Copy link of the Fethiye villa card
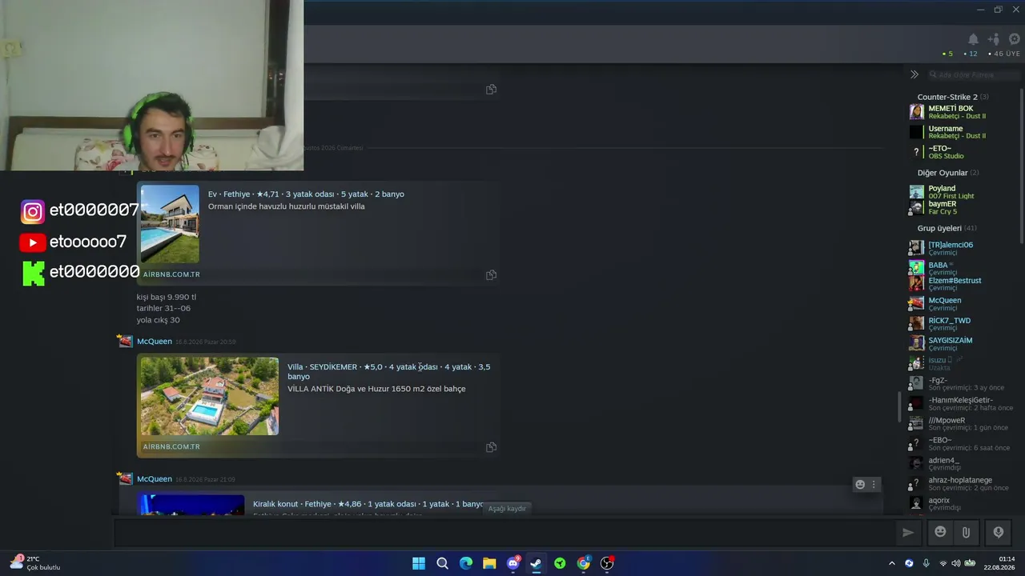This screenshot has width=1025, height=576. [x=491, y=274]
